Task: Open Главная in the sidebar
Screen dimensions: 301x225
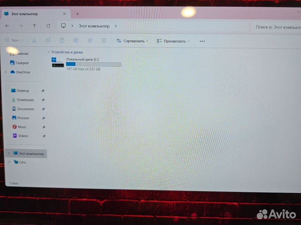Action: (x=19, y=54)
